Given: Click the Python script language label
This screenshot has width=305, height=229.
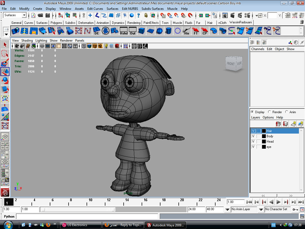Looking at the screenshot, I should pos(9,217).
